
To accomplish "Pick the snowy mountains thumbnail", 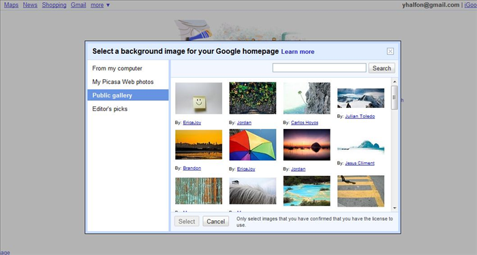I will [x=360, y=98].
